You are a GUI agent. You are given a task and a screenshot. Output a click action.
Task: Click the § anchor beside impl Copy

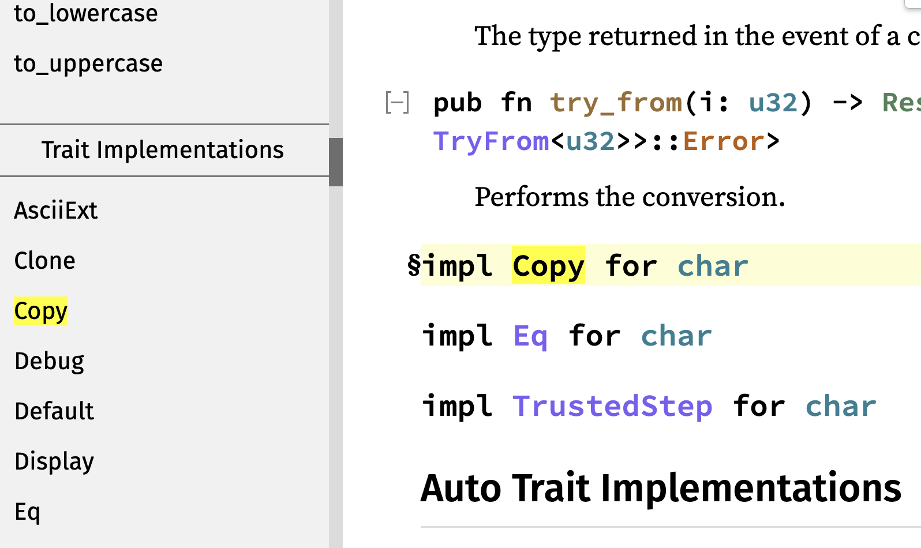414,266
